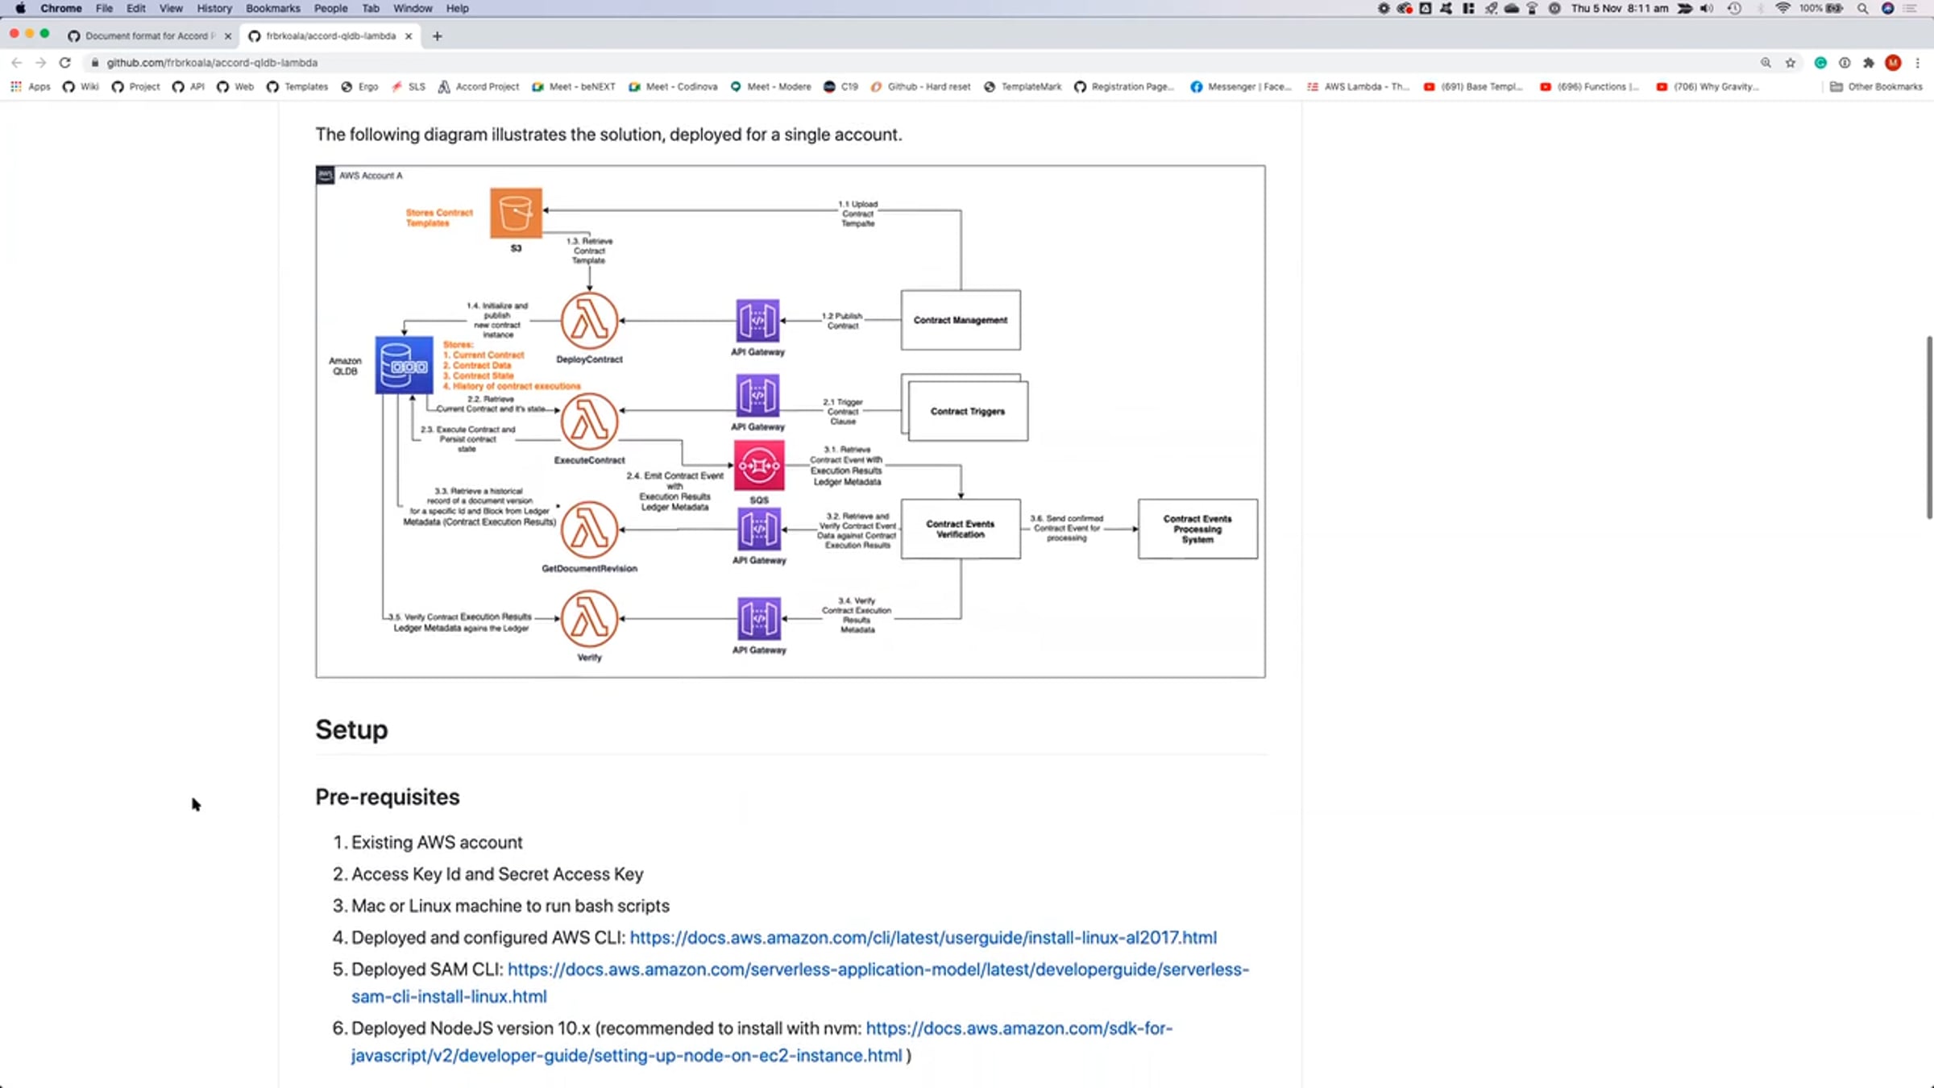Click the browser reload icon
Image resolution: width=1934 pixels, height=1088 pixels.
pyautogui.click(x=65, y=63)
